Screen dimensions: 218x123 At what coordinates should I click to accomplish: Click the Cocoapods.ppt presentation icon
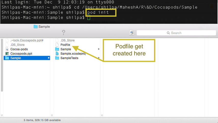tap(7, 54)
